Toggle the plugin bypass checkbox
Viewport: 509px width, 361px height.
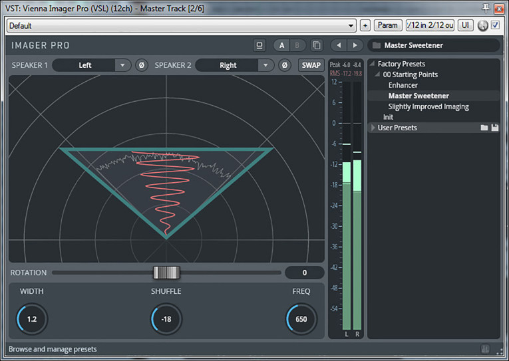point(495,25)
